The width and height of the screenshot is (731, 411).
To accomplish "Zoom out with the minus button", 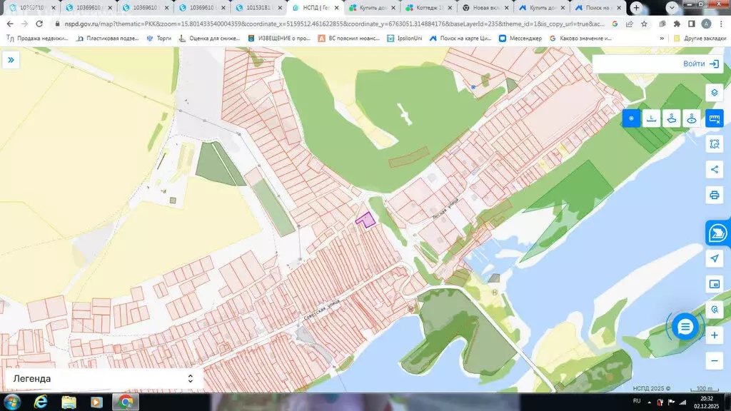I will 714,360.
